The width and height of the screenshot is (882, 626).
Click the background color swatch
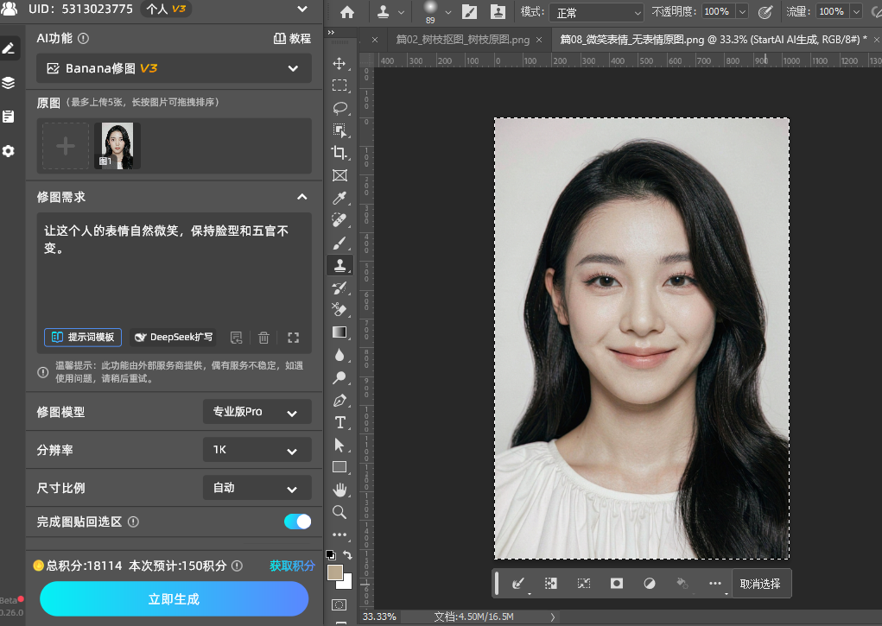pos(346,583)
